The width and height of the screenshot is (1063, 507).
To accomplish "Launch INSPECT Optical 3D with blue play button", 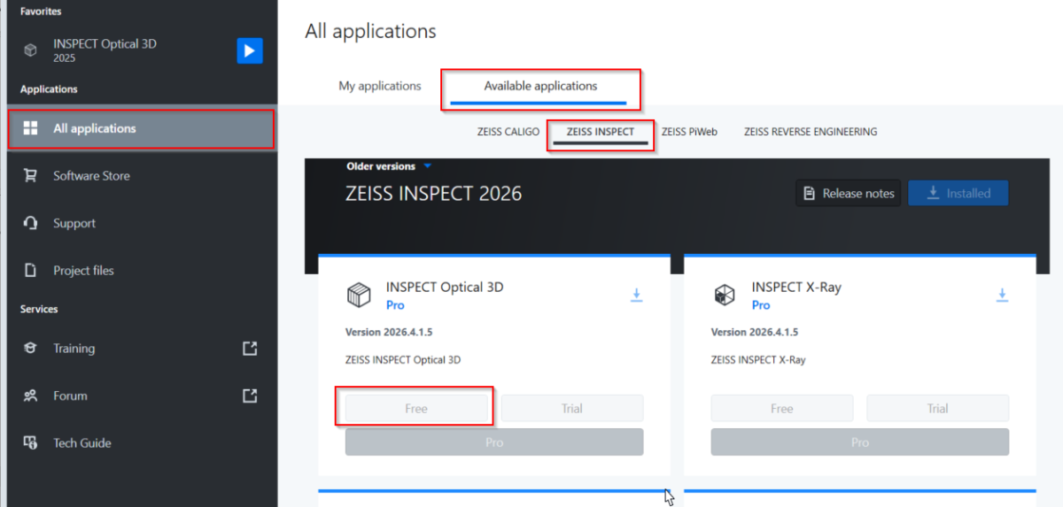I will pos(250,50).
